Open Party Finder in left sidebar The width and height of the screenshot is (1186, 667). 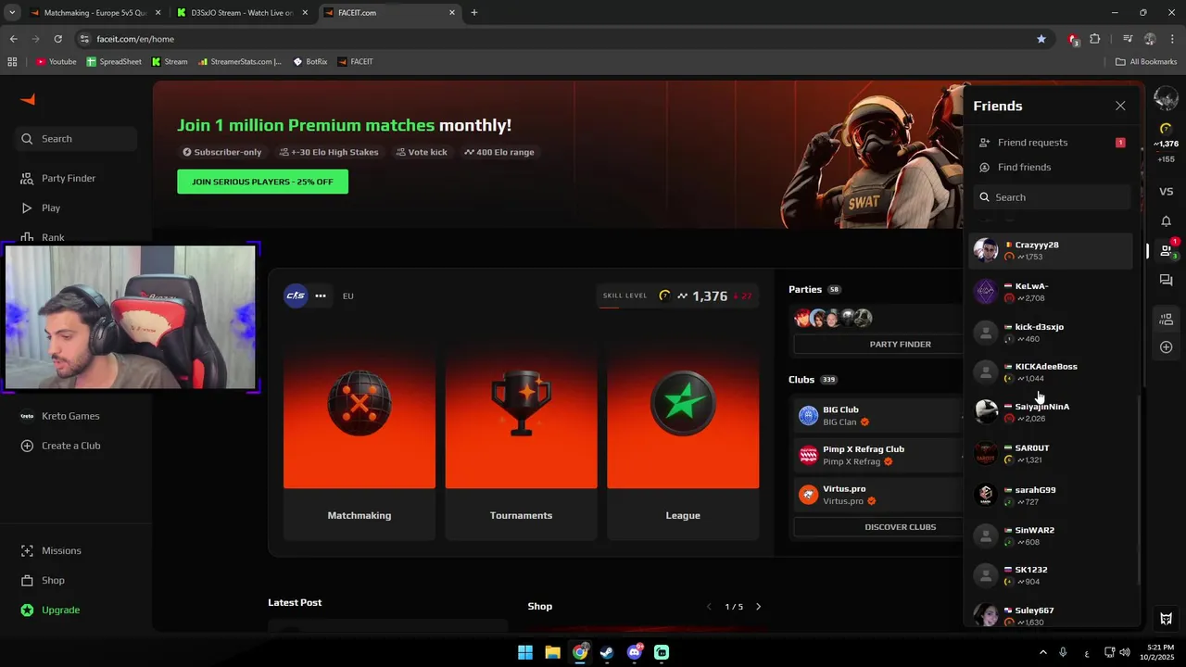point(76,178)
